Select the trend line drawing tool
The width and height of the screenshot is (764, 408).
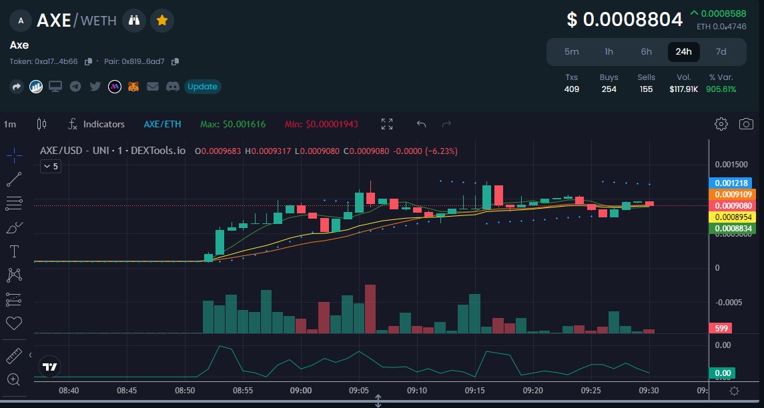(x=14, y=179)
